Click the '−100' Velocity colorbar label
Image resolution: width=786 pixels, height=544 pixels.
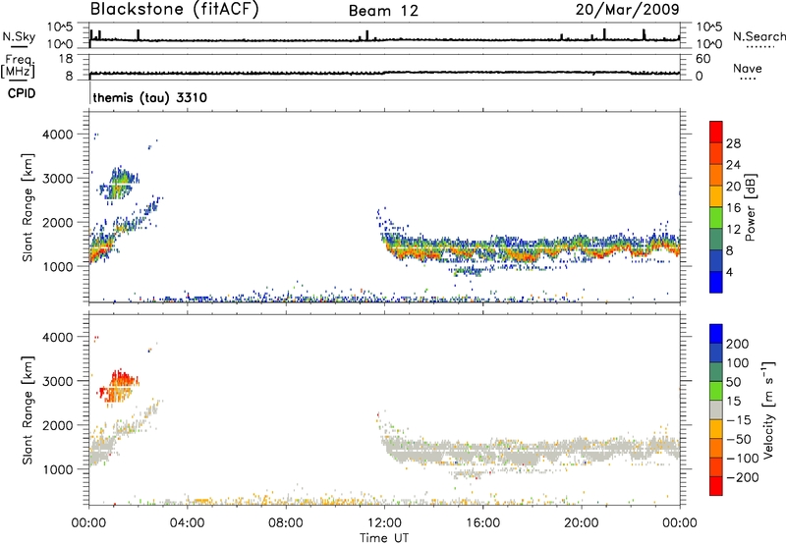click(x=741, y=459)
